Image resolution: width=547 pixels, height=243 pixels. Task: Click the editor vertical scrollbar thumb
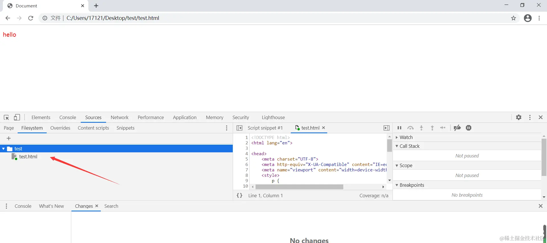[389, 146]
